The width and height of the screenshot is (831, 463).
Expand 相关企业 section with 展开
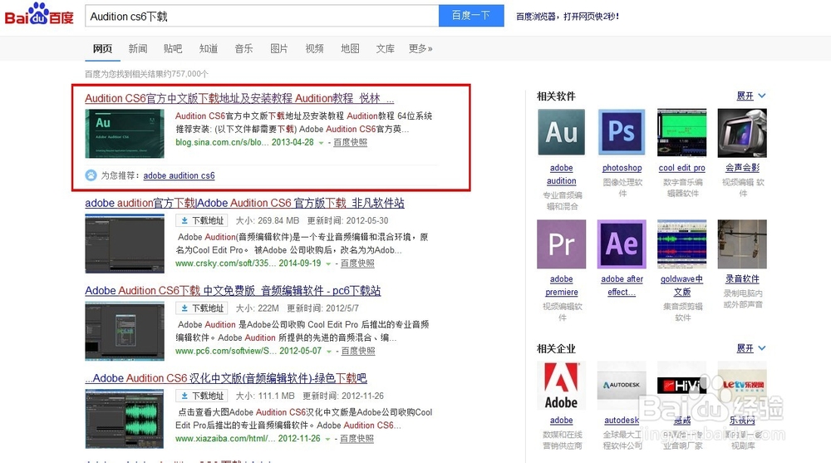click(750, 348)
